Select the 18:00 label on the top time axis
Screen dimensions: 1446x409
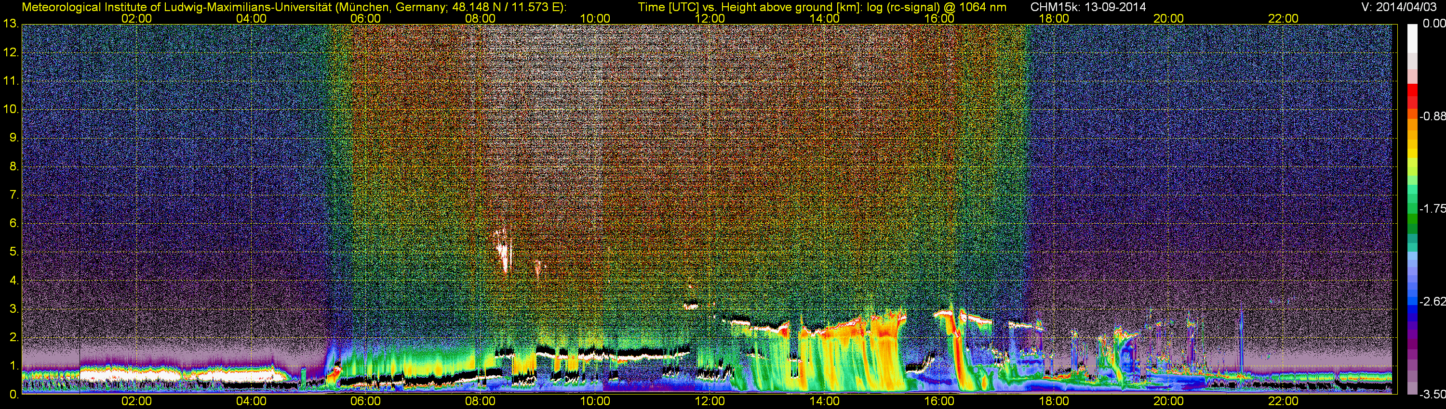click(x=1054, y=18)
